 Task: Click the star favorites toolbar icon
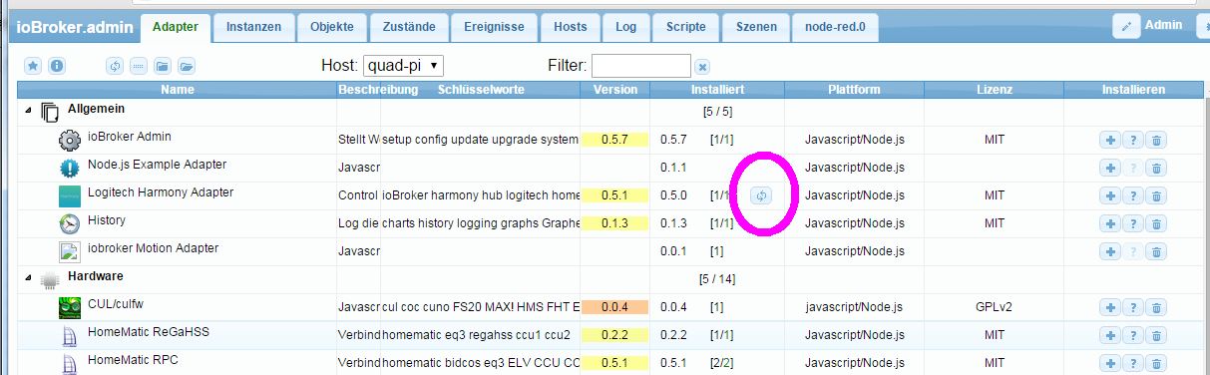33,66
